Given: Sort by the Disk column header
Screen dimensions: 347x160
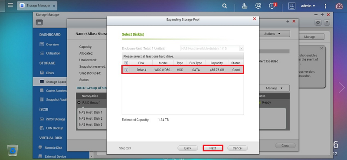Looking at the screenshot, I should (x=141, y=63).
